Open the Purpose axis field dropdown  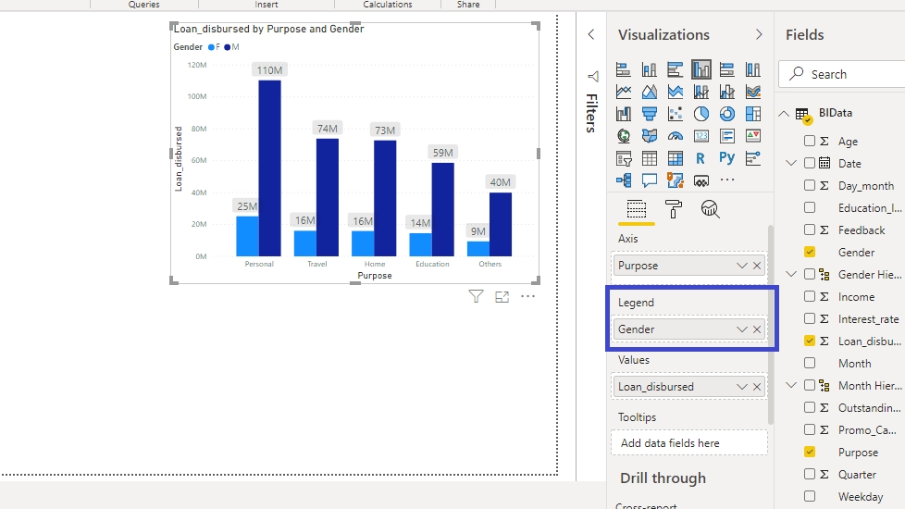click(741, 266)
